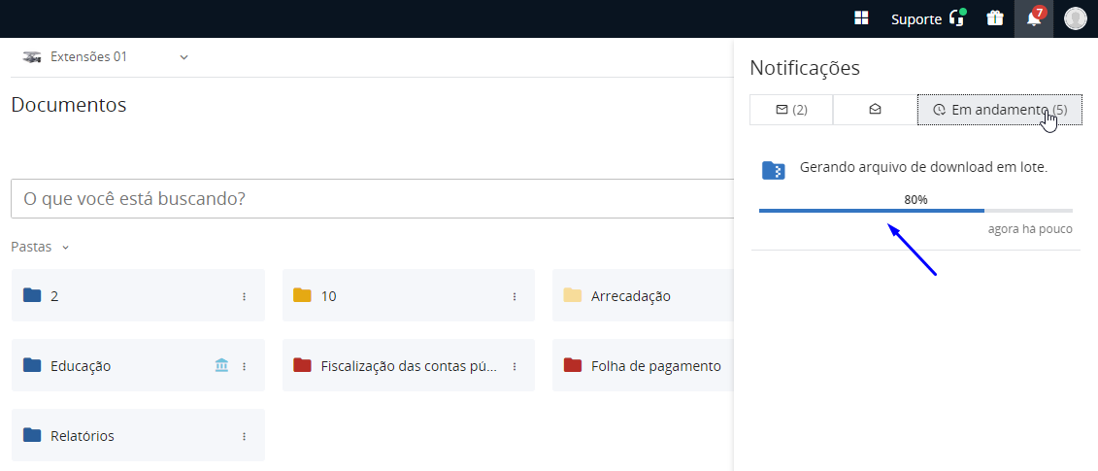Screen dimensions: 1098x471
Task: Click the batch download zip folder icon
Action: [773, 170]
